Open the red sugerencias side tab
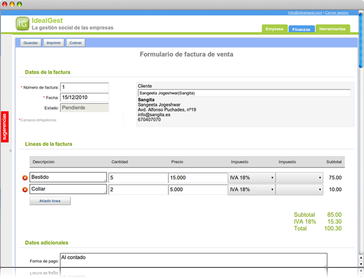This screenshot has height=279, width=364. click(5, 127)
